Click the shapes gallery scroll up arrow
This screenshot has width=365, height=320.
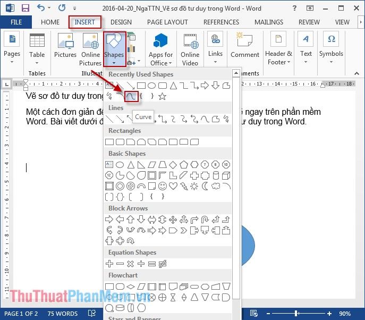coord(236,73)
